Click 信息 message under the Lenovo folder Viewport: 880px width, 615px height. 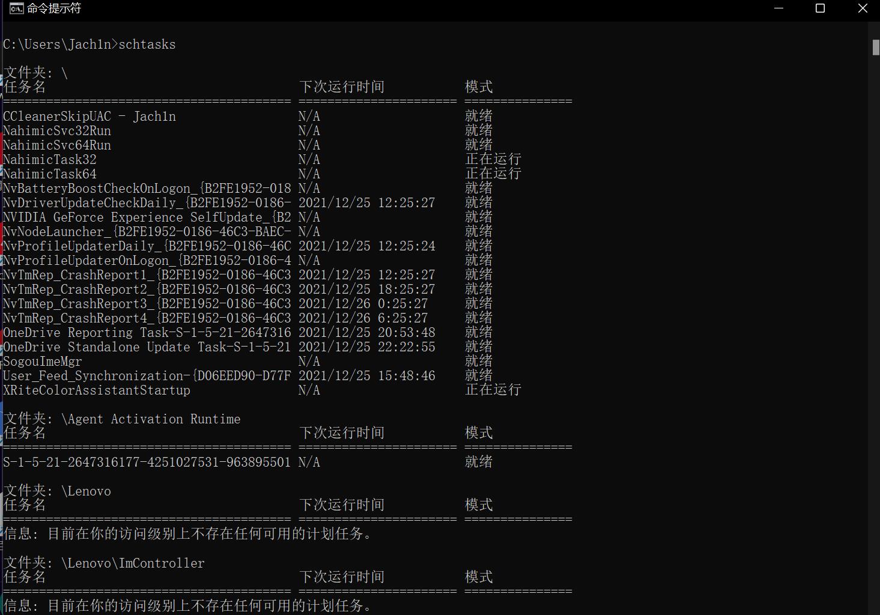tap(188, 534)
